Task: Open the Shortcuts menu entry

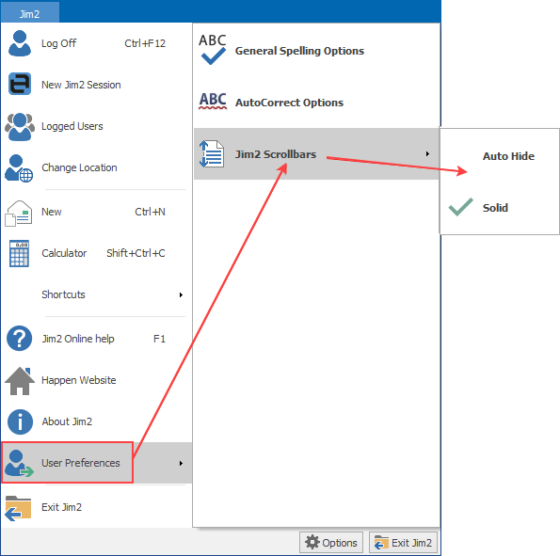Action: coord(96,294)
